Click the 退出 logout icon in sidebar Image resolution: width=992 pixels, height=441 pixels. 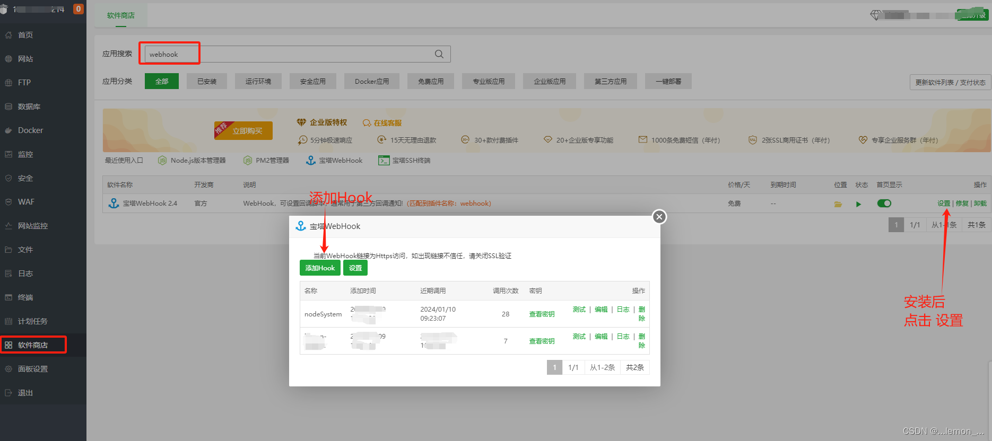pos(8,393)
